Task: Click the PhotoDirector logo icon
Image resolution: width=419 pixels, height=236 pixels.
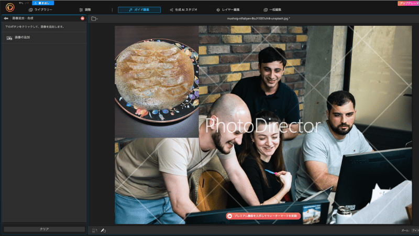Action: click(x=10, y=7)
